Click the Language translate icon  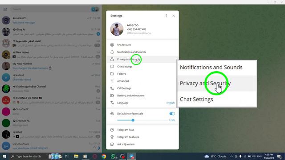112,103
